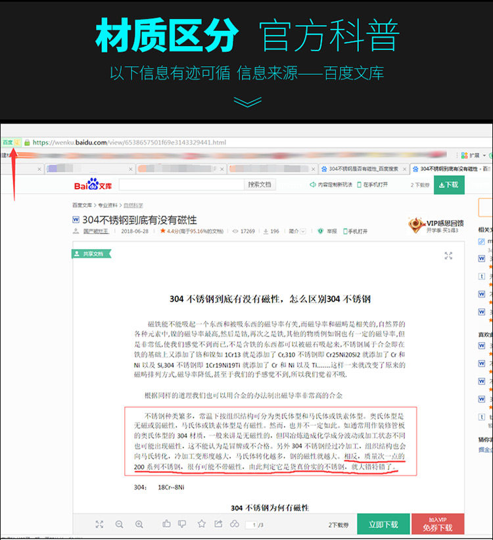This screenshot has height=540, width=493.
Task: Click the download count 196
Action: point(275,231)
